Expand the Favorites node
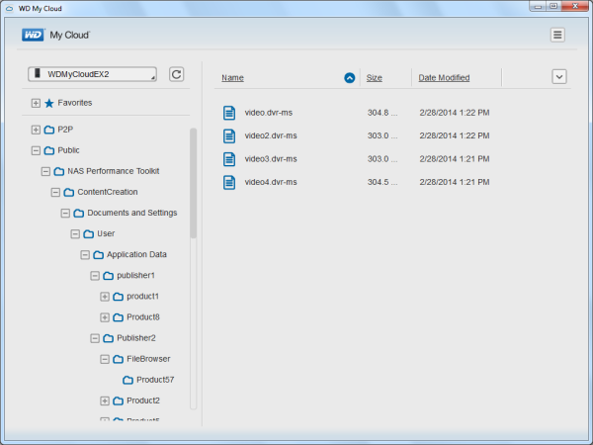Image resolution: width=593 pixels, height=445 pixels. point(36,103)
